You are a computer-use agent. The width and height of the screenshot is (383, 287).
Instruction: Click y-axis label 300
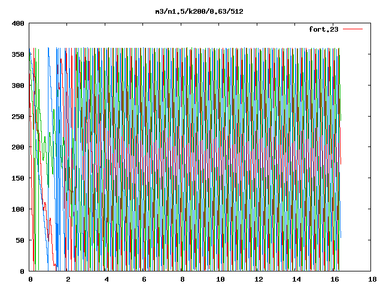click(18, 86)
